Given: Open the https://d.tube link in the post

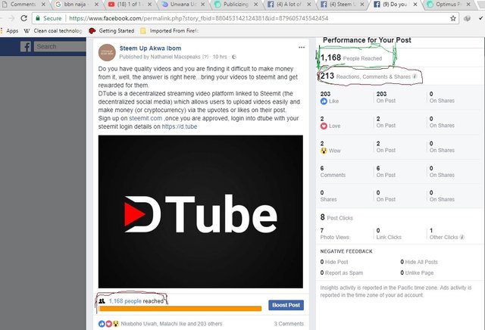Looking at the screenshot, I should click(180, 126).
